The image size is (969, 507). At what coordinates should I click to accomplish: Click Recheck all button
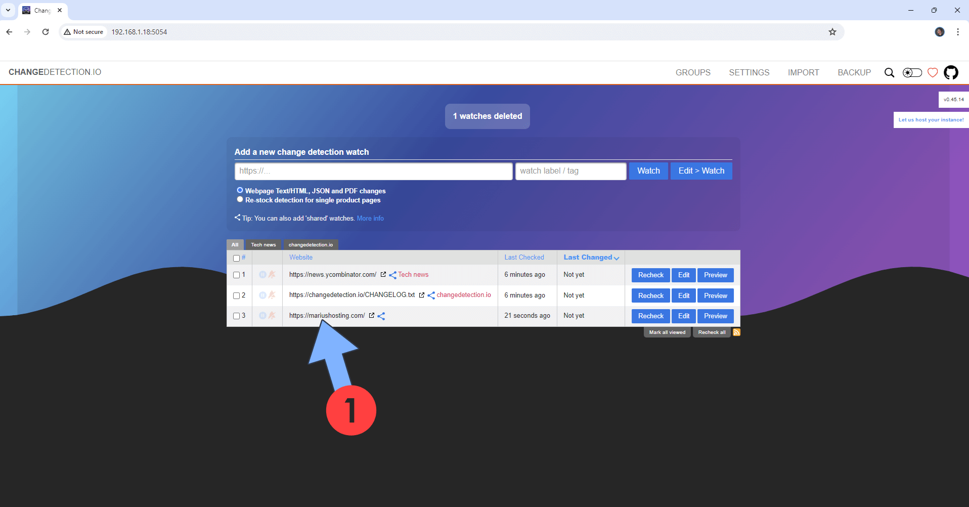(712, 332)
